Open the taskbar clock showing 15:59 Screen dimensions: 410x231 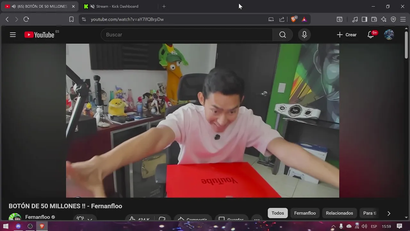click(x=386, y=226)
